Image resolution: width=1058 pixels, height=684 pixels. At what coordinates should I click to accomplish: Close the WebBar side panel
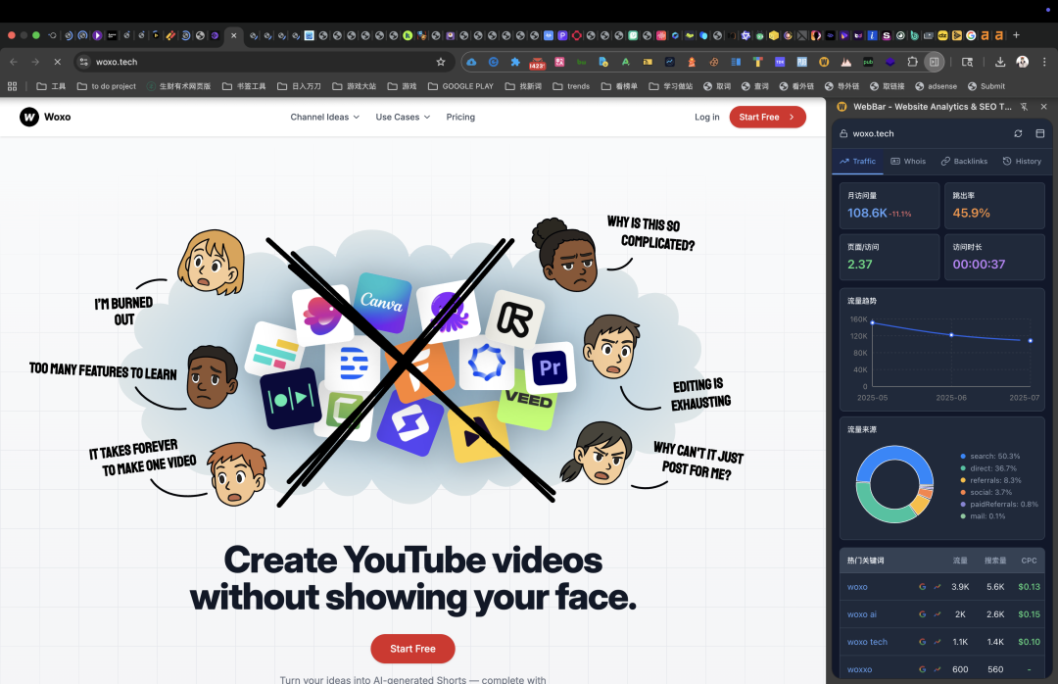click(x=1044, y=107)
